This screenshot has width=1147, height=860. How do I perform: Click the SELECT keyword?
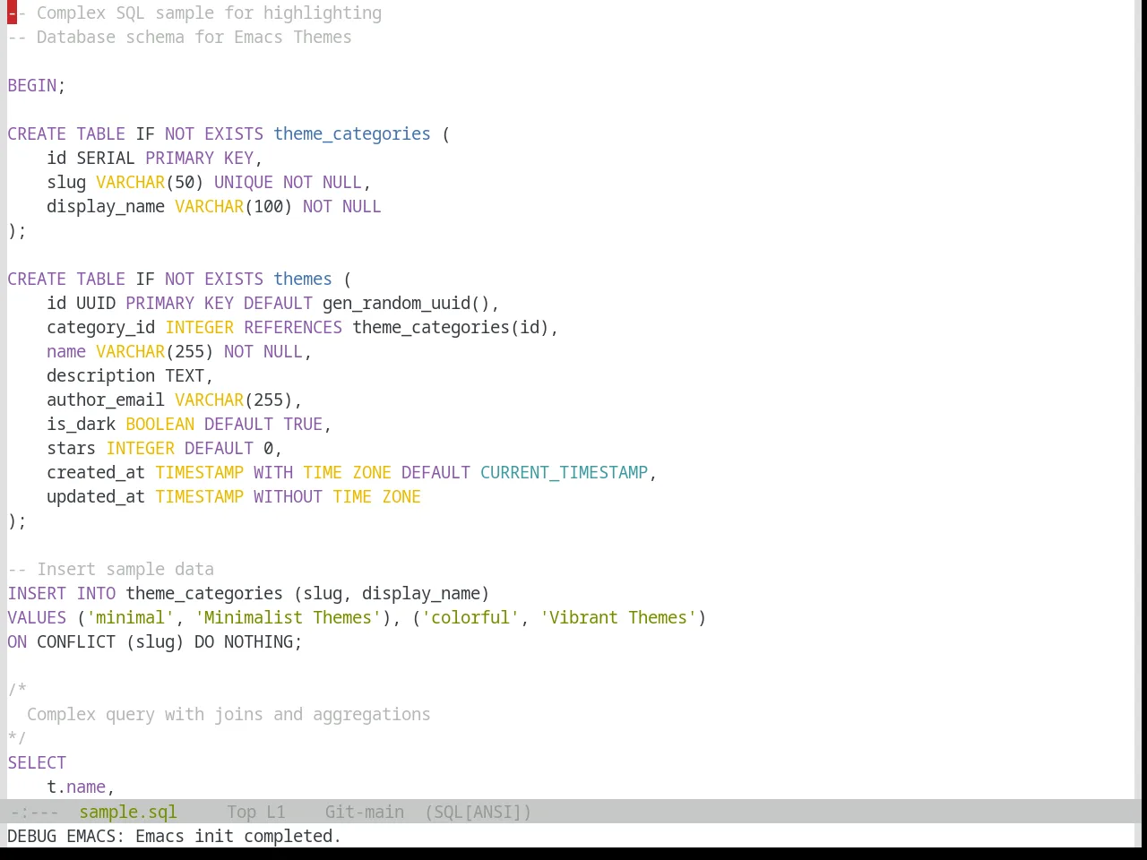(x=37, y=762)
